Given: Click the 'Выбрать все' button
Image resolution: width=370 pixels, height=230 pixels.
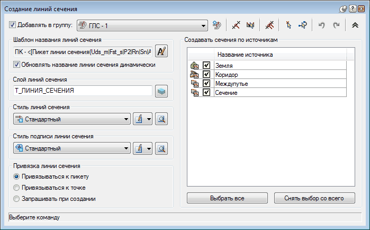Looking at the screenshot, I should point(228,198).
